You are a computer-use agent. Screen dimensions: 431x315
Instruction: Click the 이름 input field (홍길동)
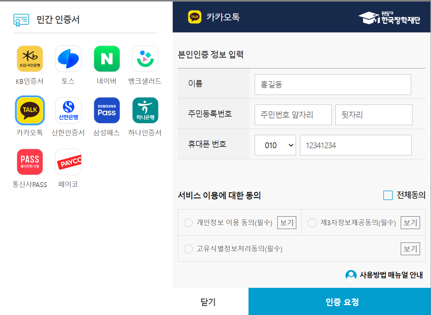point(333,85)
